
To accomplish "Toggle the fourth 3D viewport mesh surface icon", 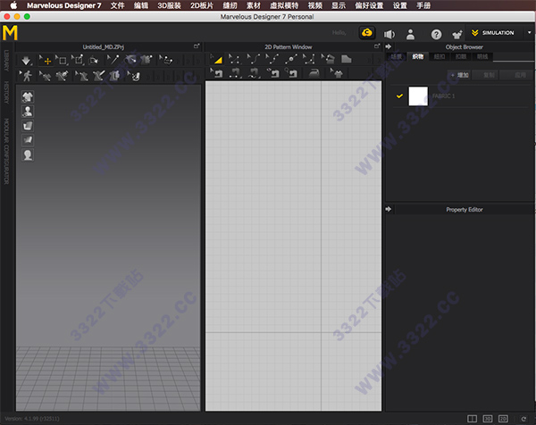I will 28,140.
